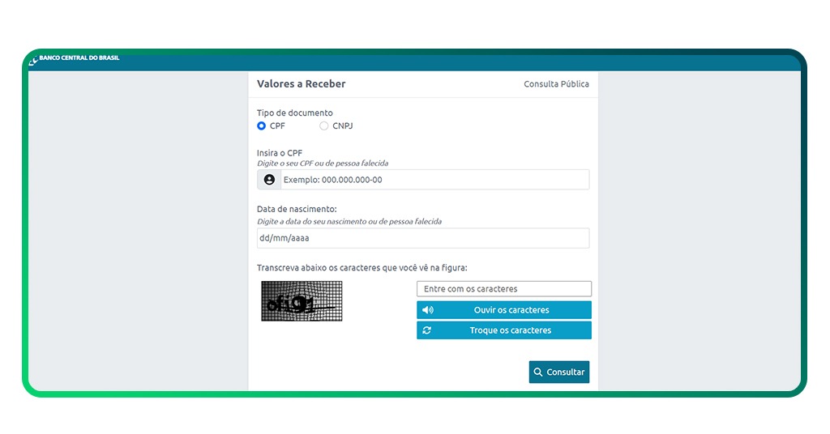Click the CNPJ label text
This screenshot has height=434, width=830.
click(x=342, y=126)
